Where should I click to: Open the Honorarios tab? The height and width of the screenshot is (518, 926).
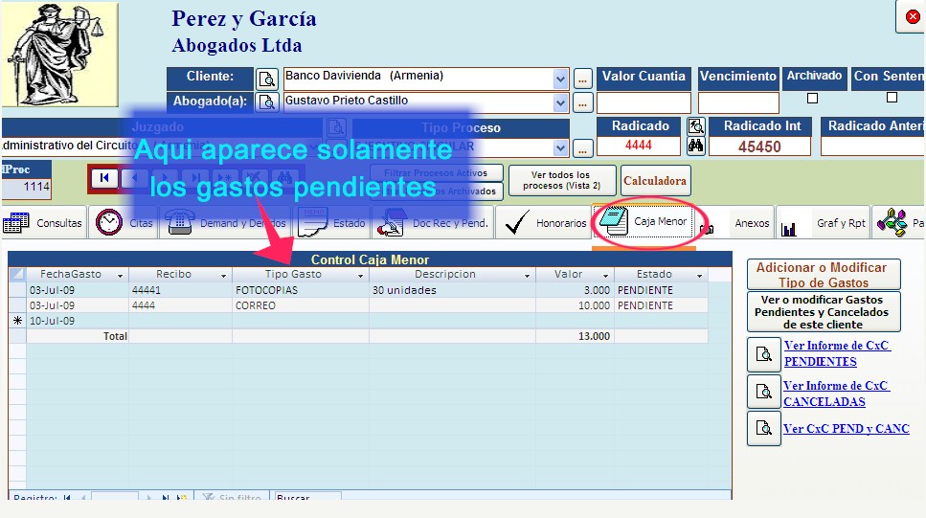[544, 223]
